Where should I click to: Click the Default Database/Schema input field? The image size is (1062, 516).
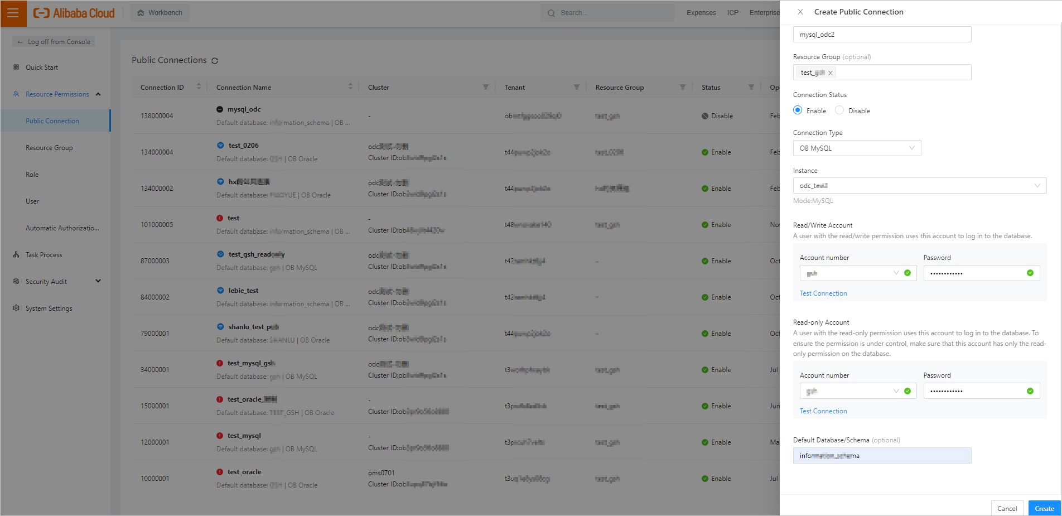(882, 455)
